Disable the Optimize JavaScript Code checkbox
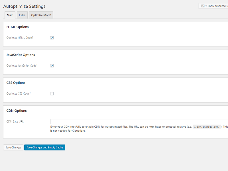This screenshot has height=171, width=228. (x=52, y=66)
